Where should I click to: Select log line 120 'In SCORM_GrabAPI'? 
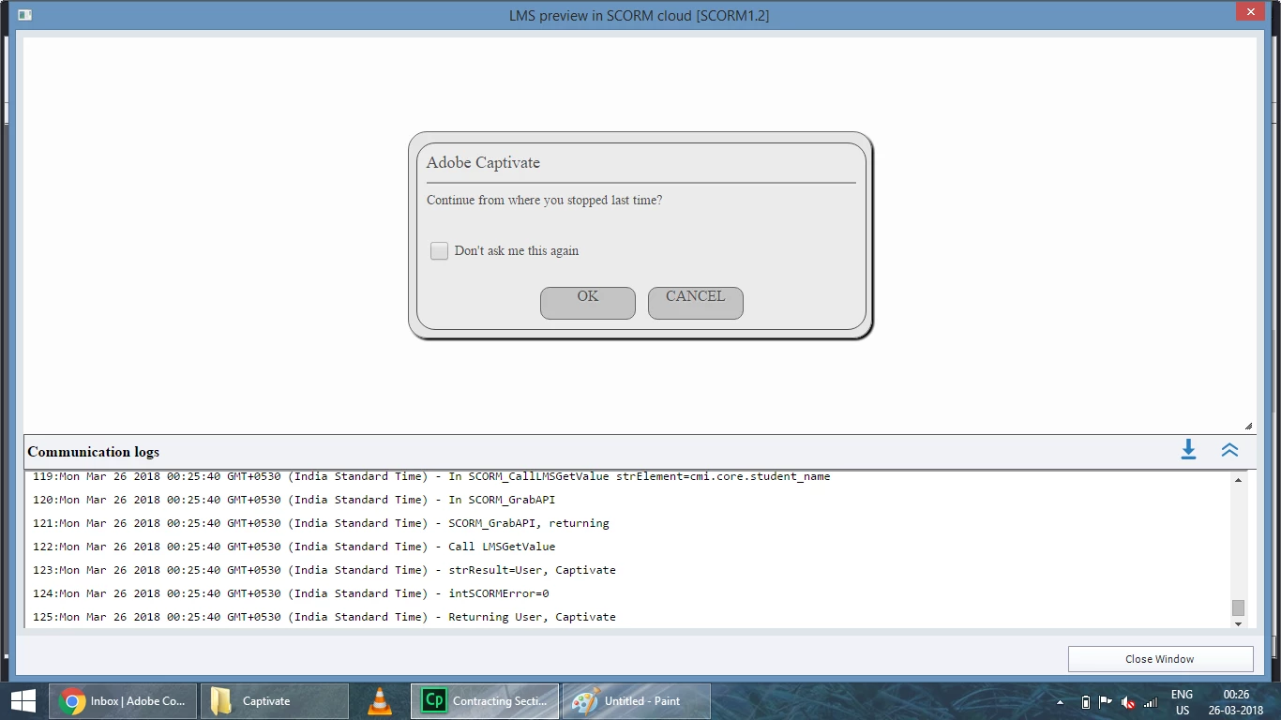294,500
